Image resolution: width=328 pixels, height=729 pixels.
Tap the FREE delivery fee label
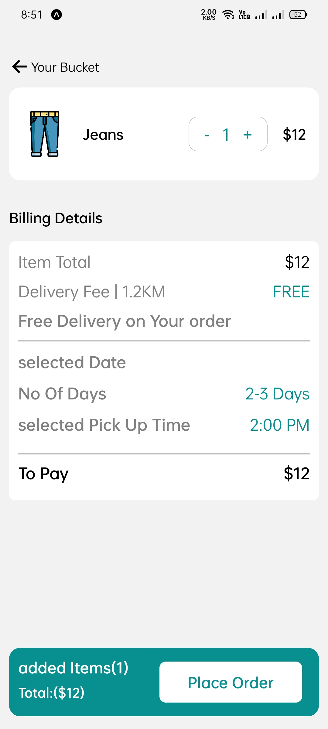coord(291,292)
